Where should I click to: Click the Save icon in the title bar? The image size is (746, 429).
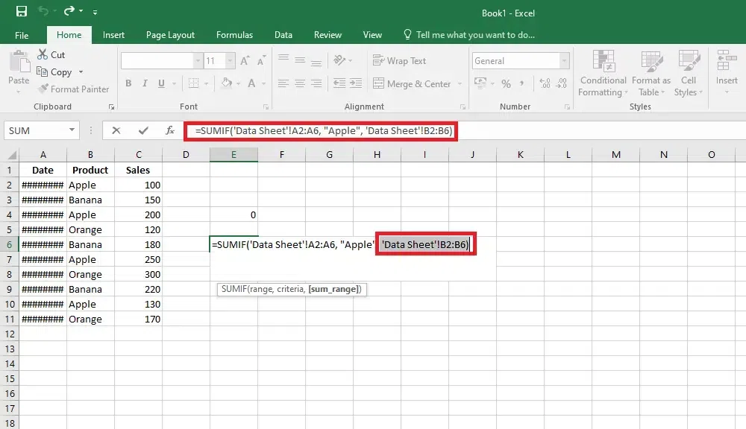(x=21, y=12)
